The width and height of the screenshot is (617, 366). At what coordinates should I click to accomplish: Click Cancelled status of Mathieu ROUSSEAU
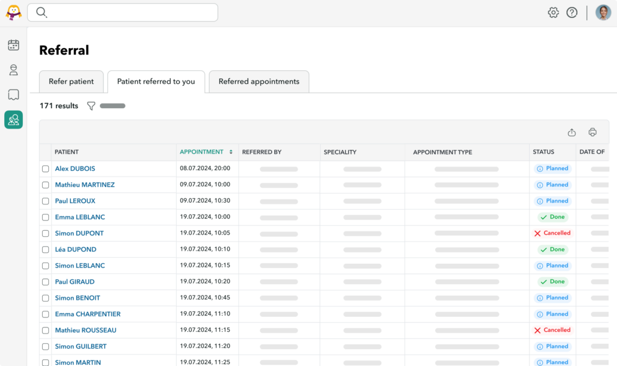[x=552, y=331]
